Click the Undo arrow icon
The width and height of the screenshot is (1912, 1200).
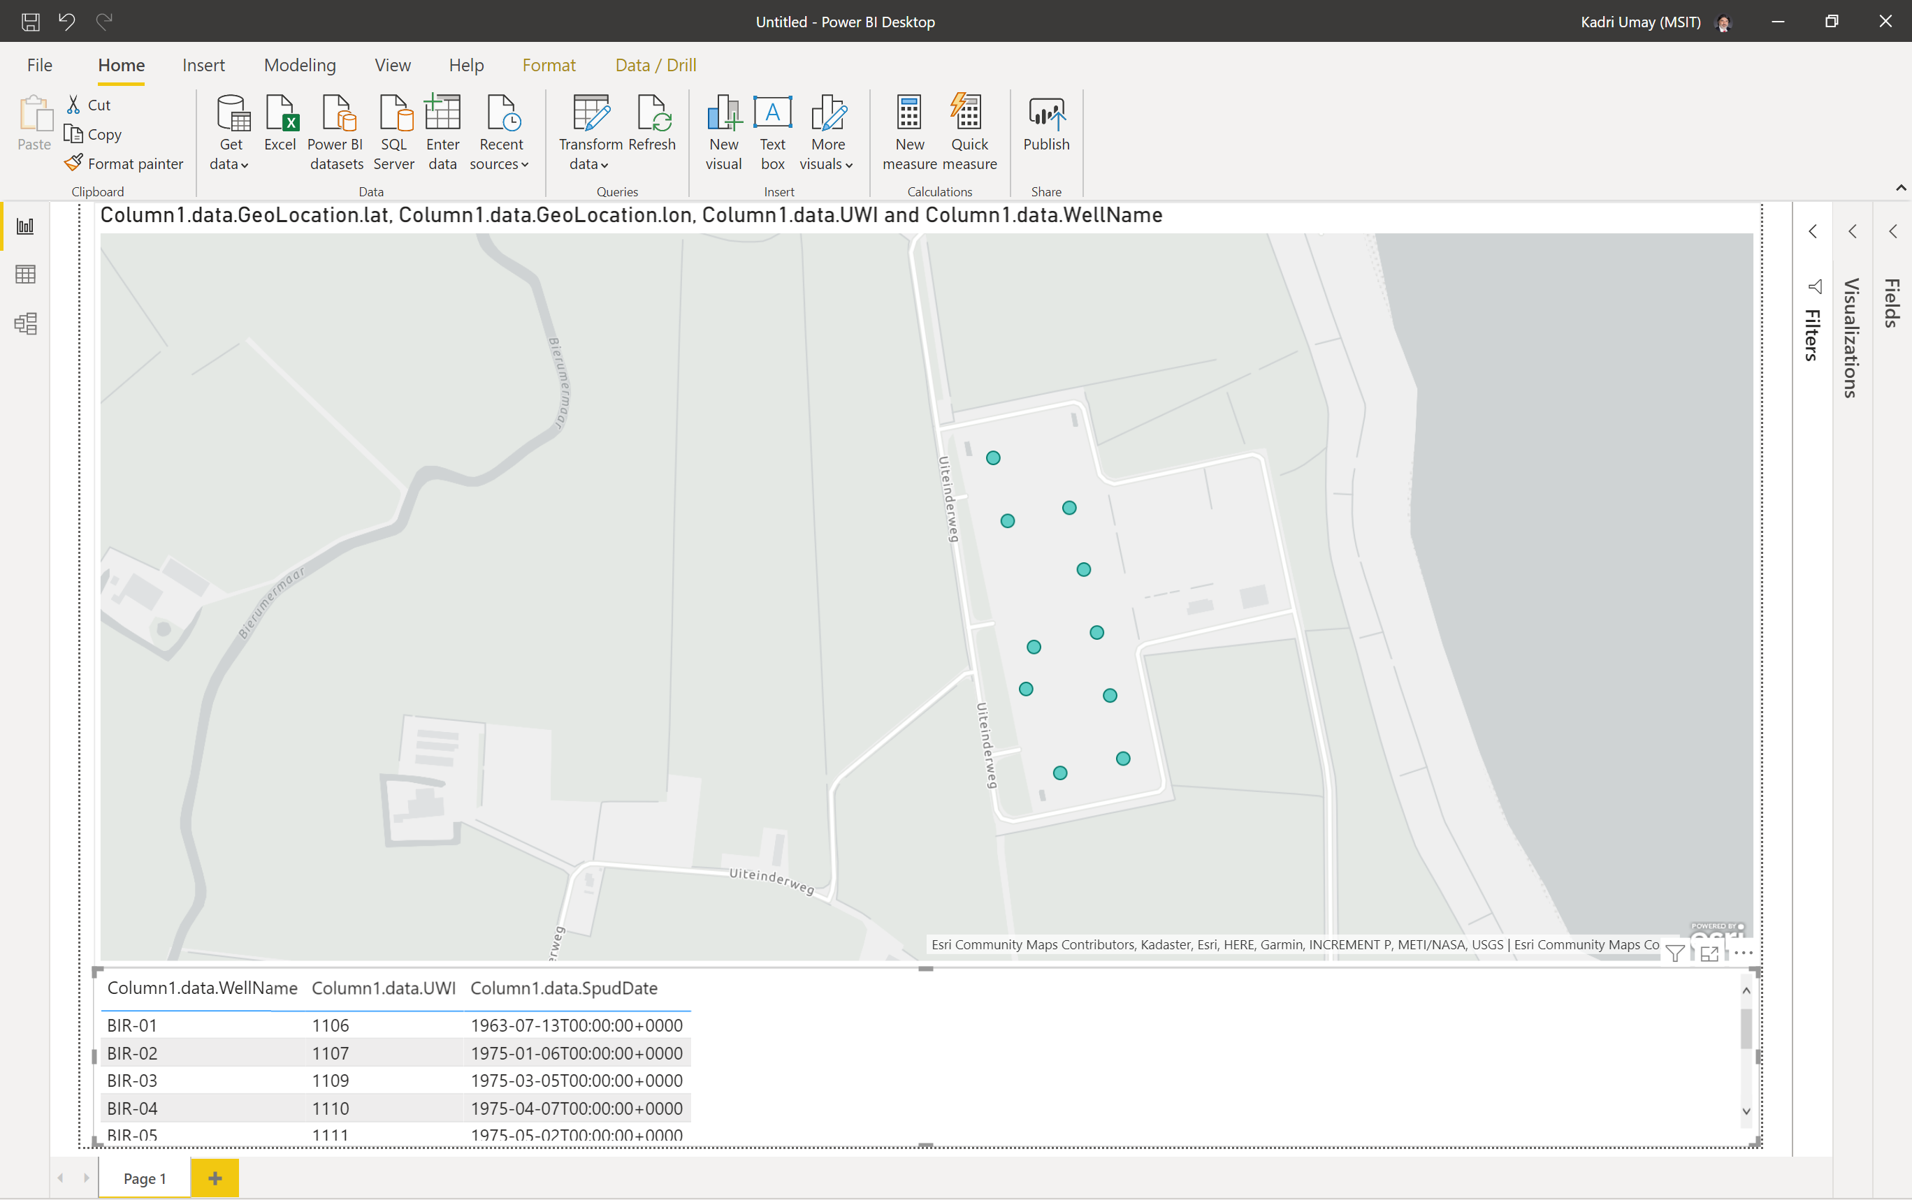click(x=68, y=22)
